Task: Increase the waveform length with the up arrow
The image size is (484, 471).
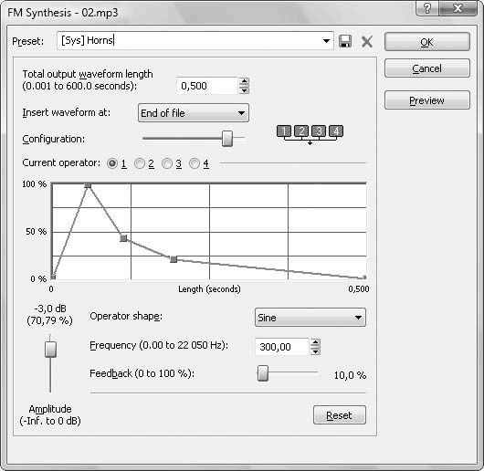Action: [x=244, y=82]
